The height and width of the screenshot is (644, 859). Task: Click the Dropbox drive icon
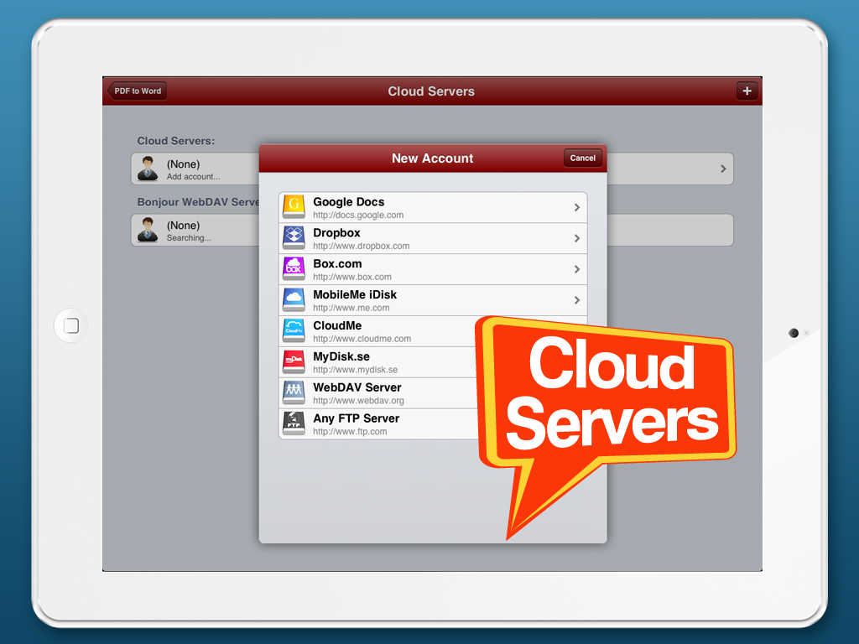point(294,238)
